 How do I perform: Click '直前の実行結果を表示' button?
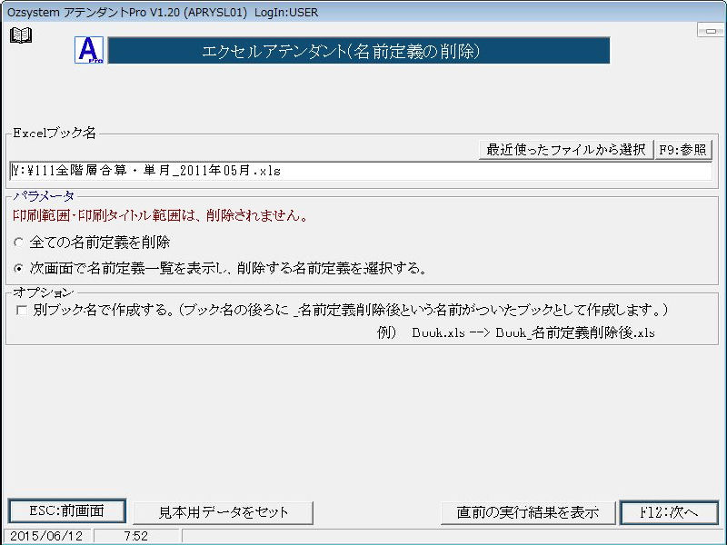pyautogui.click(x=528, y=512)
